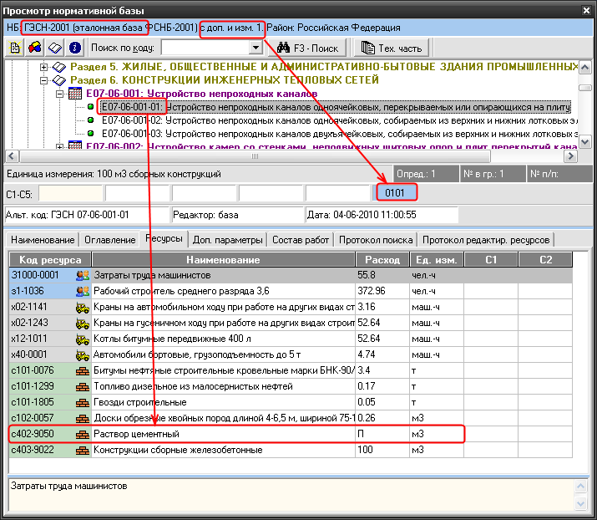Click the open book toolbar icon
The height and width of the screenshot is (520, 597).
[x=55, y=48]
